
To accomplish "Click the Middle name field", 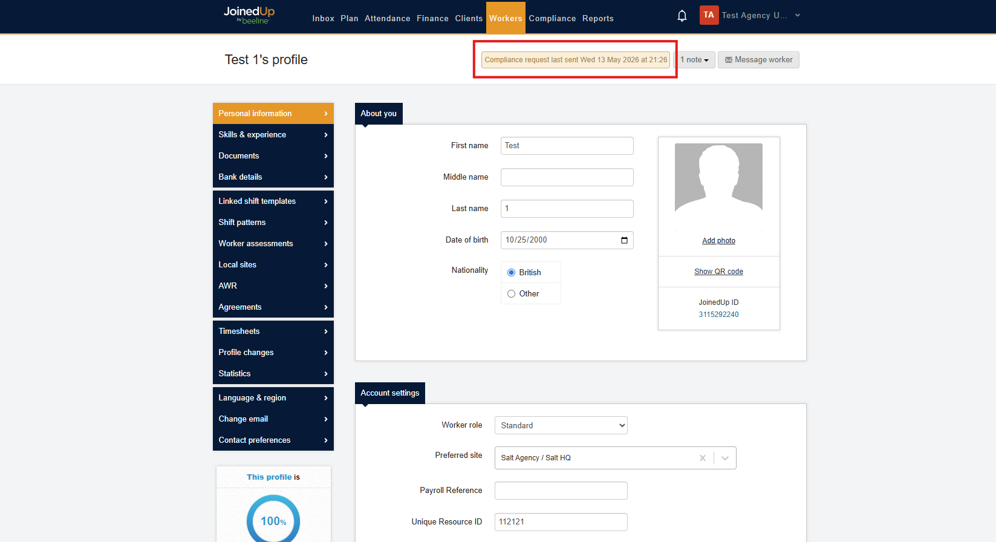I will click(x=567, y=177).
